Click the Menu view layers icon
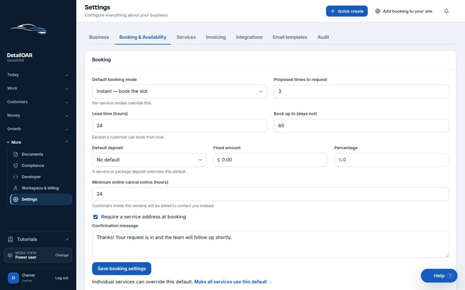This screenshot has height=290, width=465. [x=10, y=255]
